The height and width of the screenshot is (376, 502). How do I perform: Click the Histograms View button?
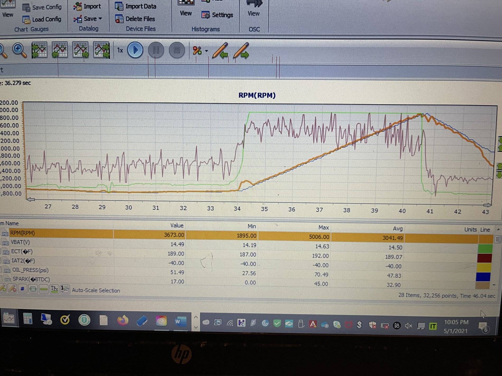(x=186, y=8)
